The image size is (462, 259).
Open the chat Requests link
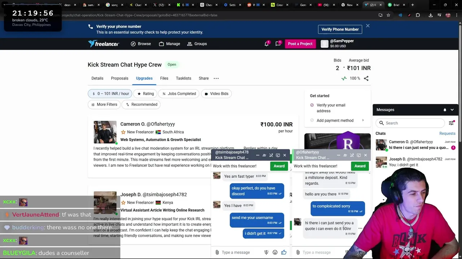(x=447, y=133)
